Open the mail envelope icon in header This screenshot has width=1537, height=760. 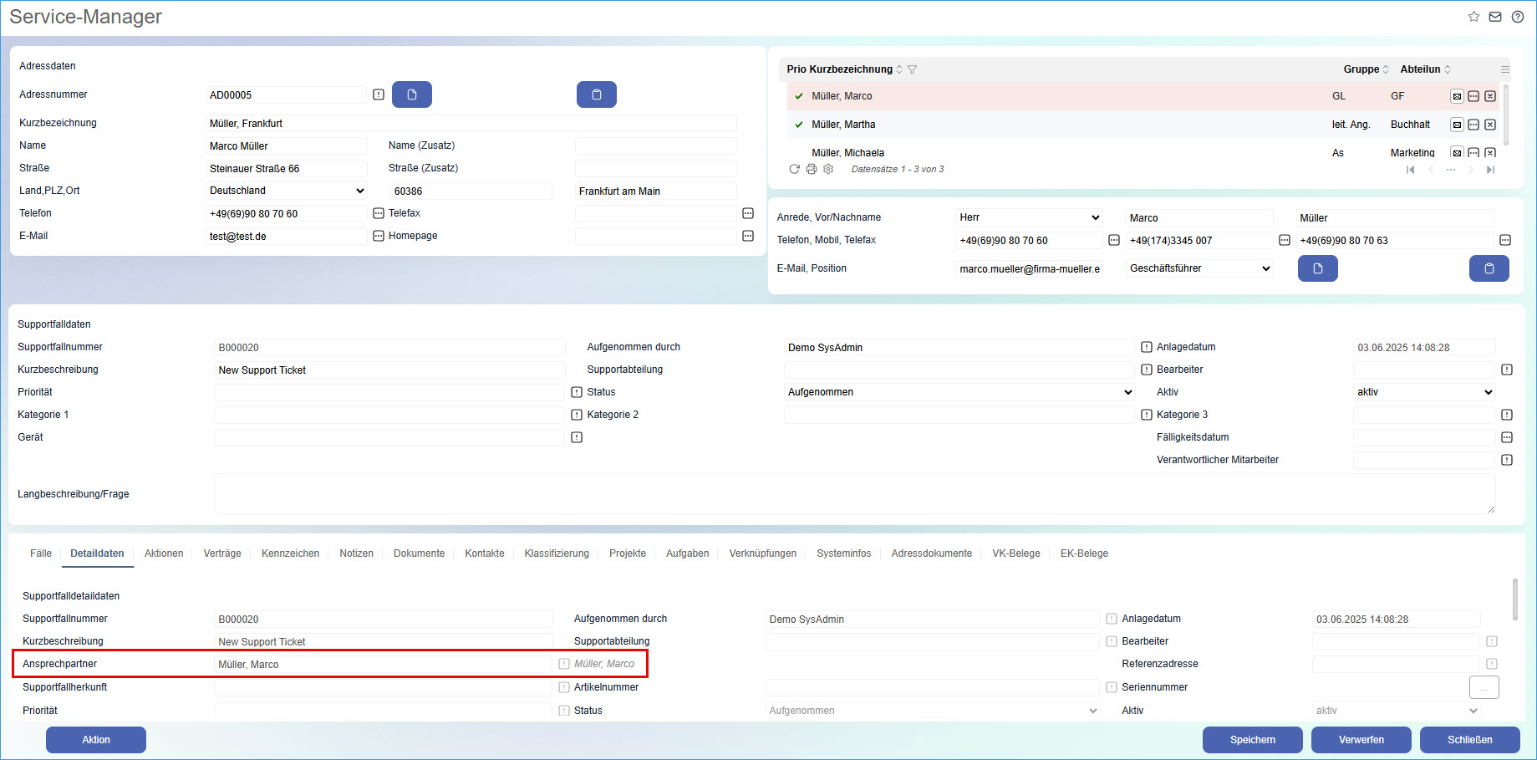1495,17
